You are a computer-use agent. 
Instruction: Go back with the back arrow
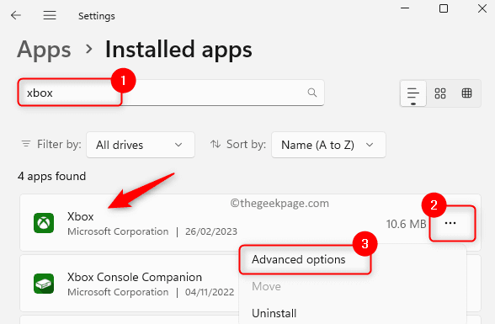pyautogui.click(x=16, y=15)
